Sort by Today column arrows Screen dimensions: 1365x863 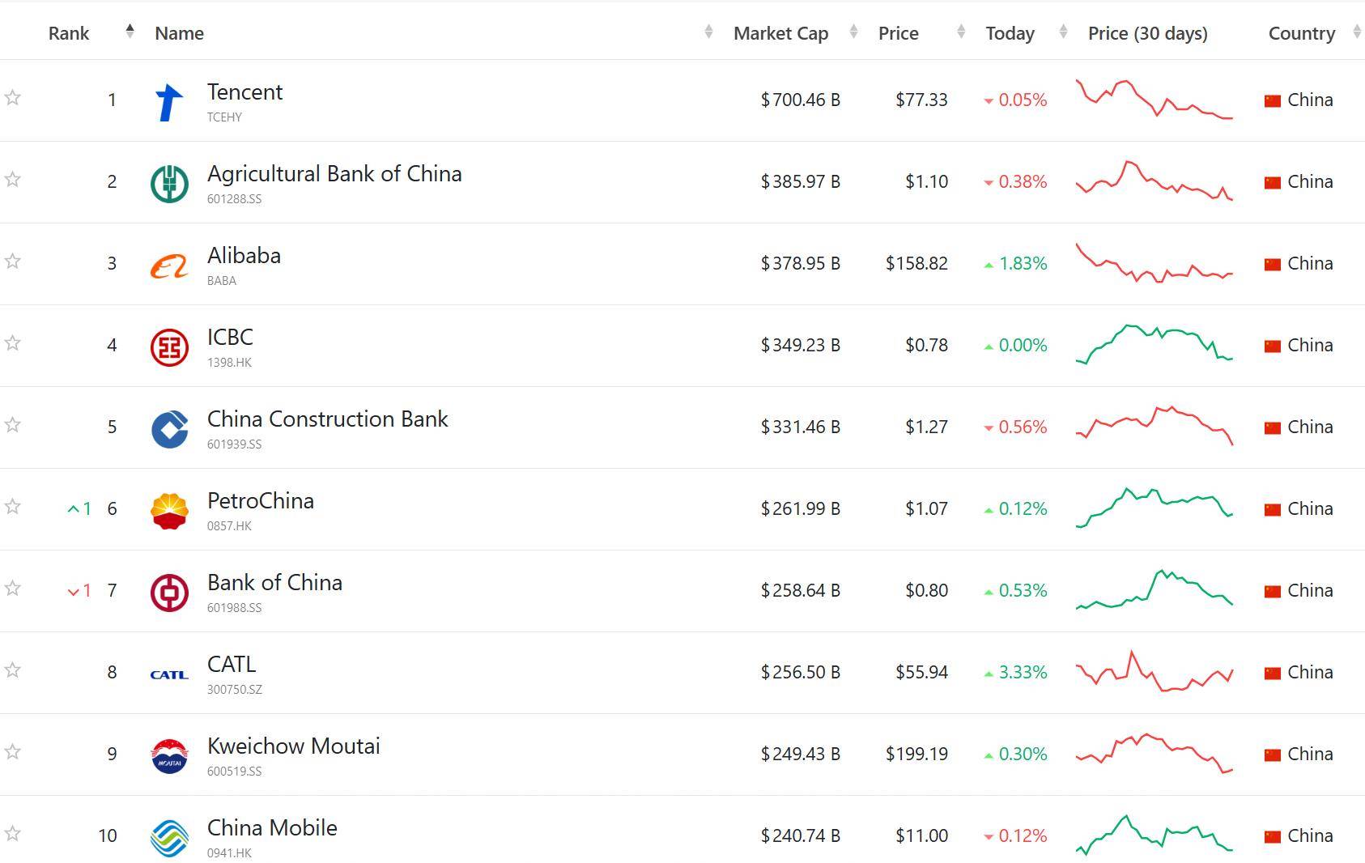click(x=1063, y=32)
